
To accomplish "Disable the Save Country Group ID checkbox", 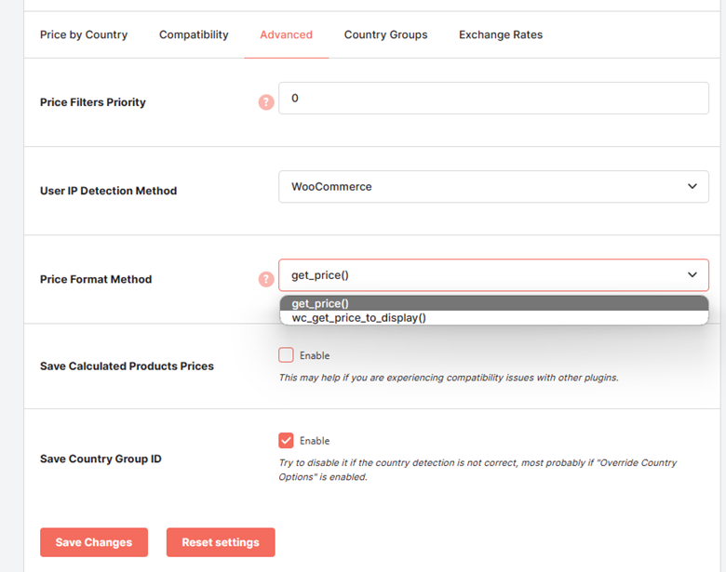I will 286,440.
